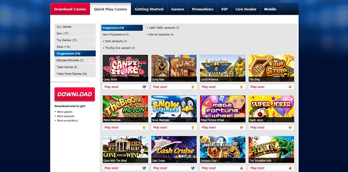This screenshot has height=172, width=348.
Task: Open the Cash Cruise game thumbnail
Action: [174, 149]
